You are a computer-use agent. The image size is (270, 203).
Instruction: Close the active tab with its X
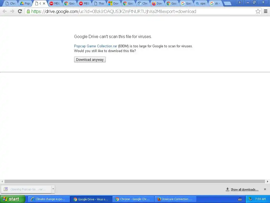point(44,3)
